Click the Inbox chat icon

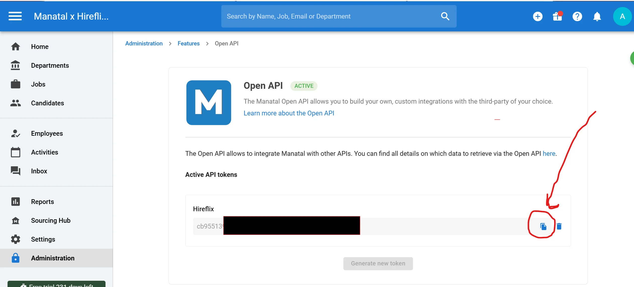pos(16,171)
